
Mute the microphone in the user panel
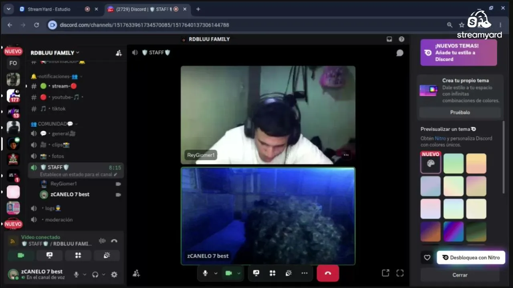pos(76,274)
